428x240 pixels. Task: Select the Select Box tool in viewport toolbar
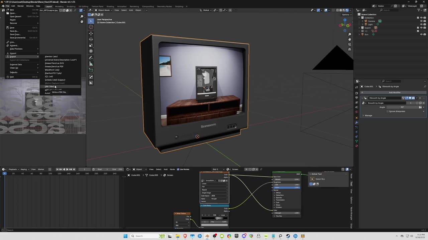91,21
